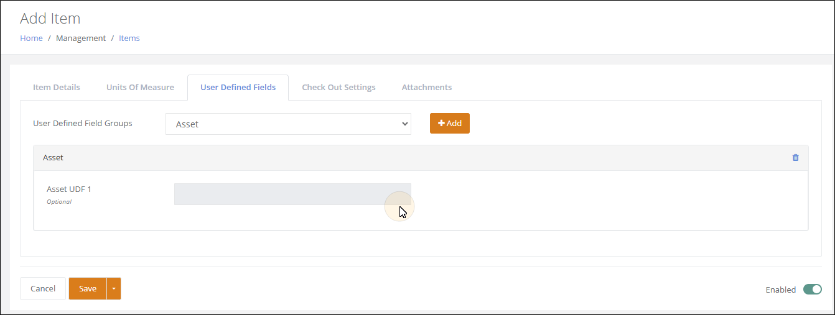Click the Optional hint text

[59, 202]
